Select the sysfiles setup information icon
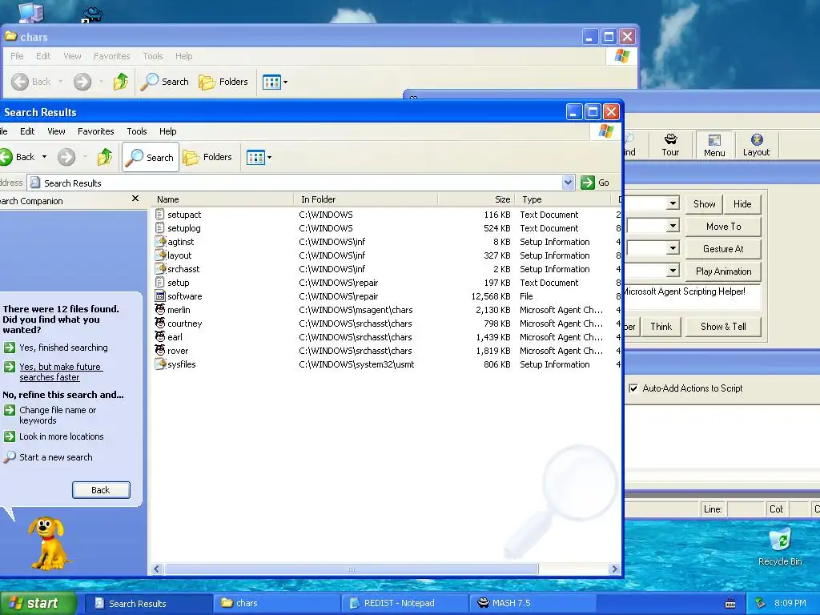Screen dimensions: 820x615 [x=160, y=364]
